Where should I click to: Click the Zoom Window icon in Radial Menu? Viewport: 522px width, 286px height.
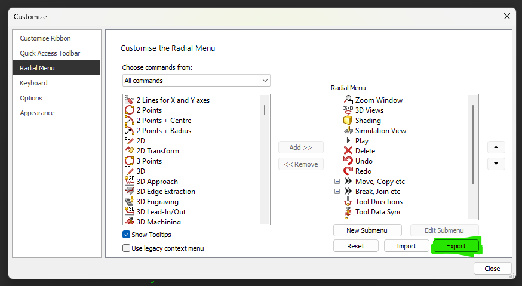point(348,100)
